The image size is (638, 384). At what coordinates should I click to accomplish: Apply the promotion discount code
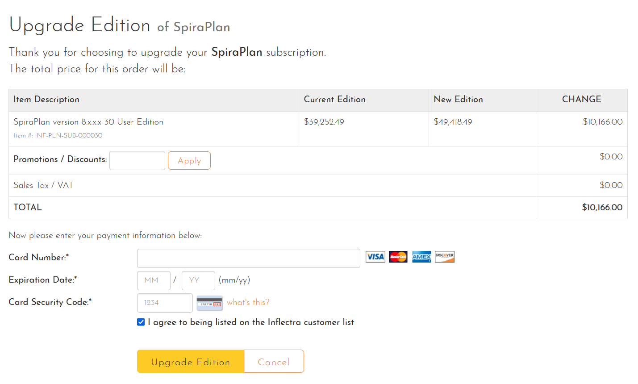point(189,161)
